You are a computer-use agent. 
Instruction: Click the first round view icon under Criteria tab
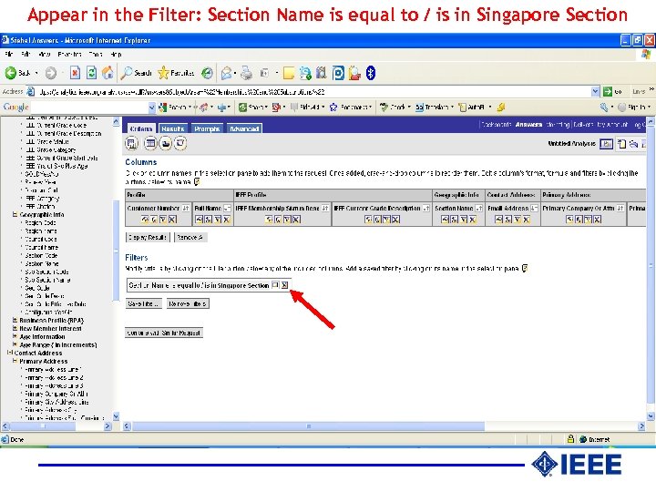pyautogui.click(x=132, y=144)
